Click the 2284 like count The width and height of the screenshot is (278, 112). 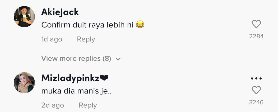pyautogui.click(x=256, y=36)
